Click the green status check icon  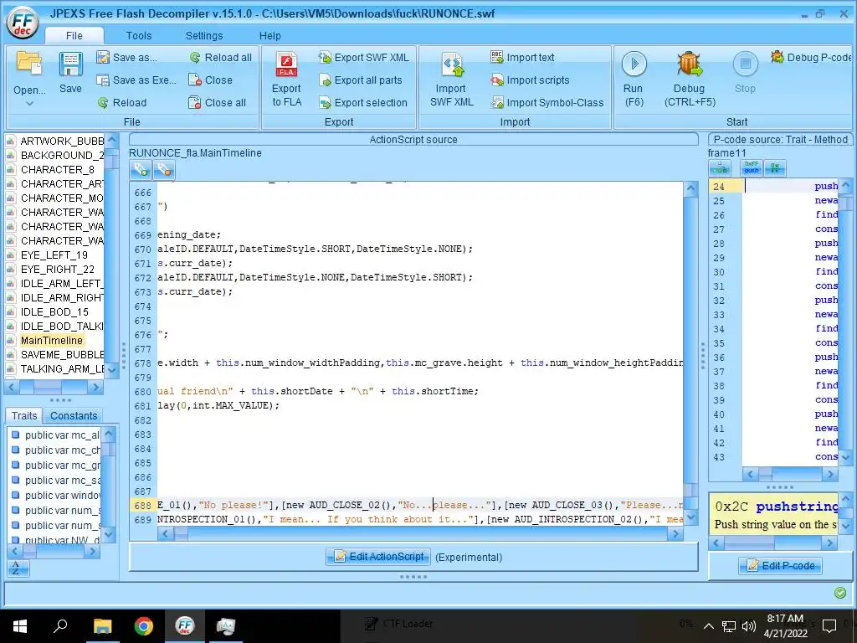click(840, 593)
